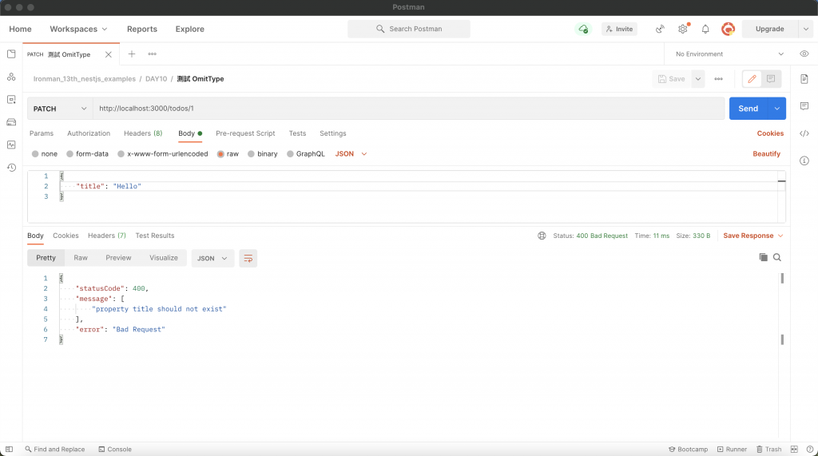Click the sync status cloud icon
Image resolution: width=818 pixels, height=456 pixels.
coord(582,29)
